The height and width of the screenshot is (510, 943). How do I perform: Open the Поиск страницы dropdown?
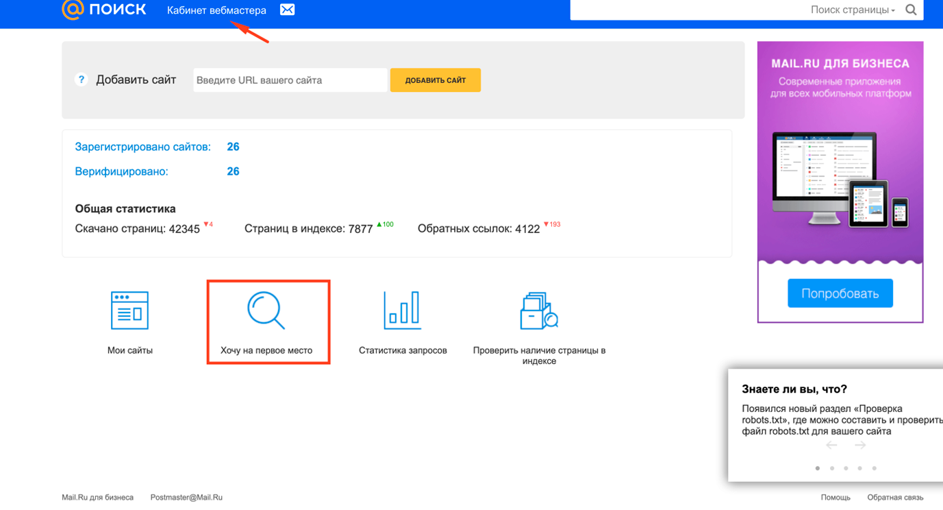pyautogui.click(x=853, y=10)
